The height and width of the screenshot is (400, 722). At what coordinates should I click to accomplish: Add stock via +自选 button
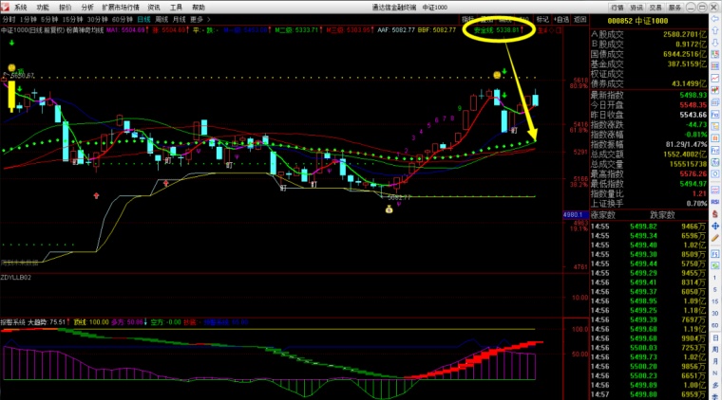pyautogui.click(x=560, y=18)
